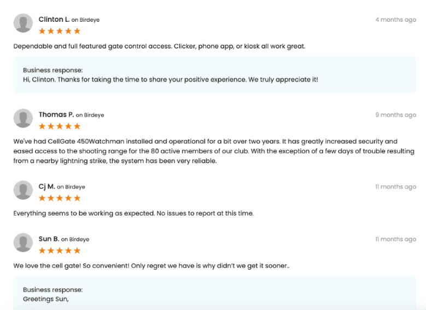Image resolution: width=426 pixels, height=310 pixels.
Task: Open reviewer name Clinton L.
Action: [x=54, y=20]
